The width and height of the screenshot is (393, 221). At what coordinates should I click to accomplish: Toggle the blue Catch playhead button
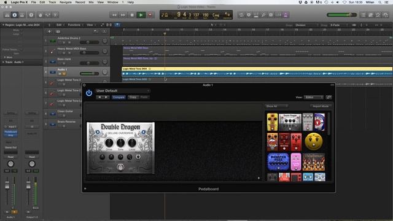pos(117,25)
